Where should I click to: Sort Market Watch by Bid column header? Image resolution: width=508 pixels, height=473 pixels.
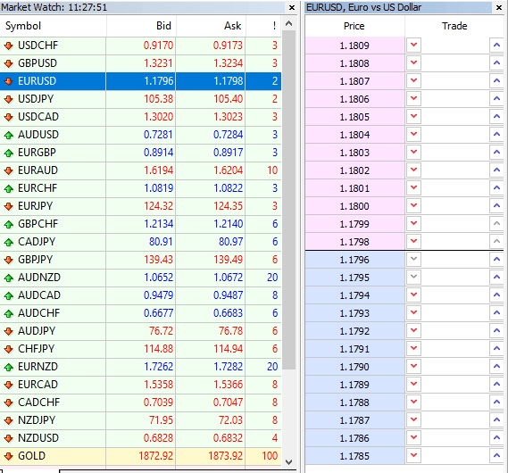coord(141,26)
